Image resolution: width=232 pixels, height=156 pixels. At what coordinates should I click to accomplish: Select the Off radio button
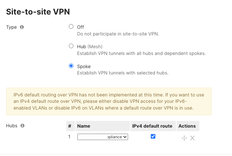[71, 27]
